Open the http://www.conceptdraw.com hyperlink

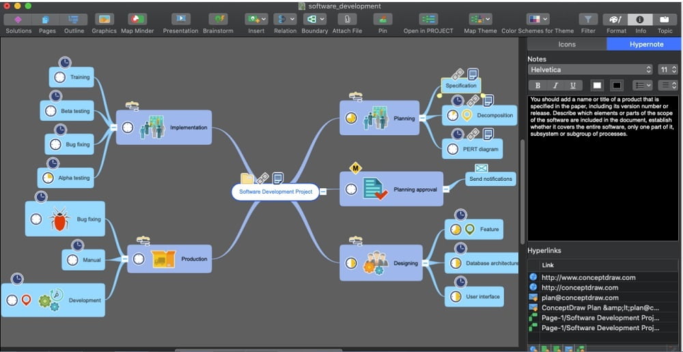tap(588, 278)
